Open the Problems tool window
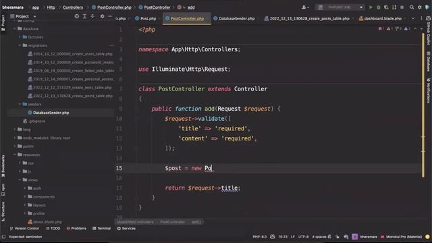432x243 pixels. click(x=76, y=228)
